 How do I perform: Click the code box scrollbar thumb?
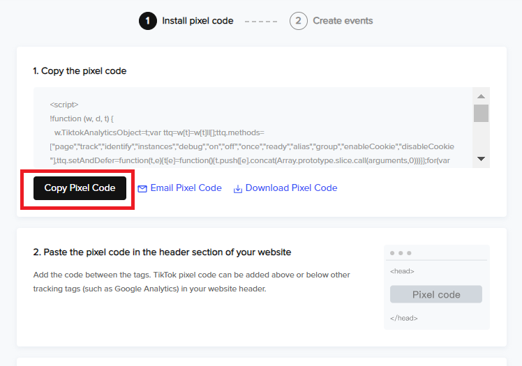click(481, 114)
